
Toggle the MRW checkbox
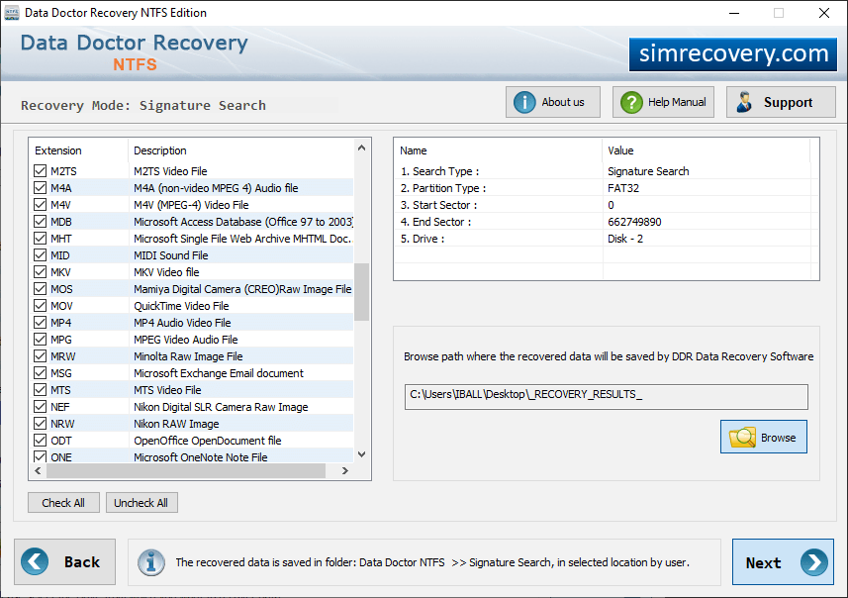(x=40, y=355)
